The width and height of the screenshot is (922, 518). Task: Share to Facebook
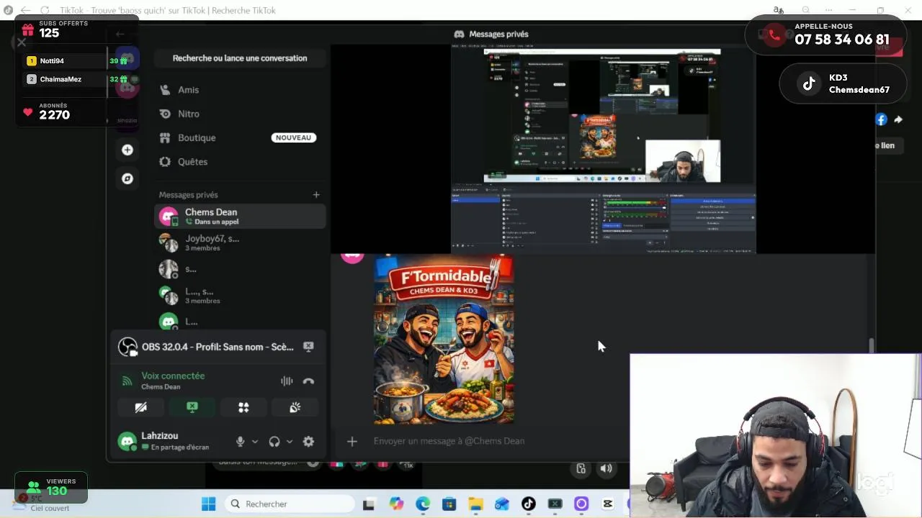[x=881, y=119]
